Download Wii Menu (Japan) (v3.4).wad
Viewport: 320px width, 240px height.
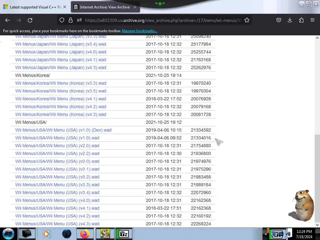click(61, 44)
